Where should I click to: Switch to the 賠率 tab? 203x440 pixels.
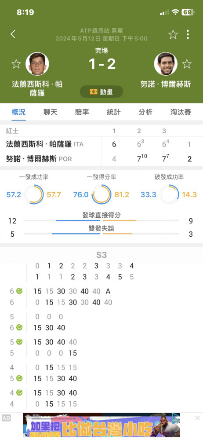pyautogui.click(x=82, y=112)
